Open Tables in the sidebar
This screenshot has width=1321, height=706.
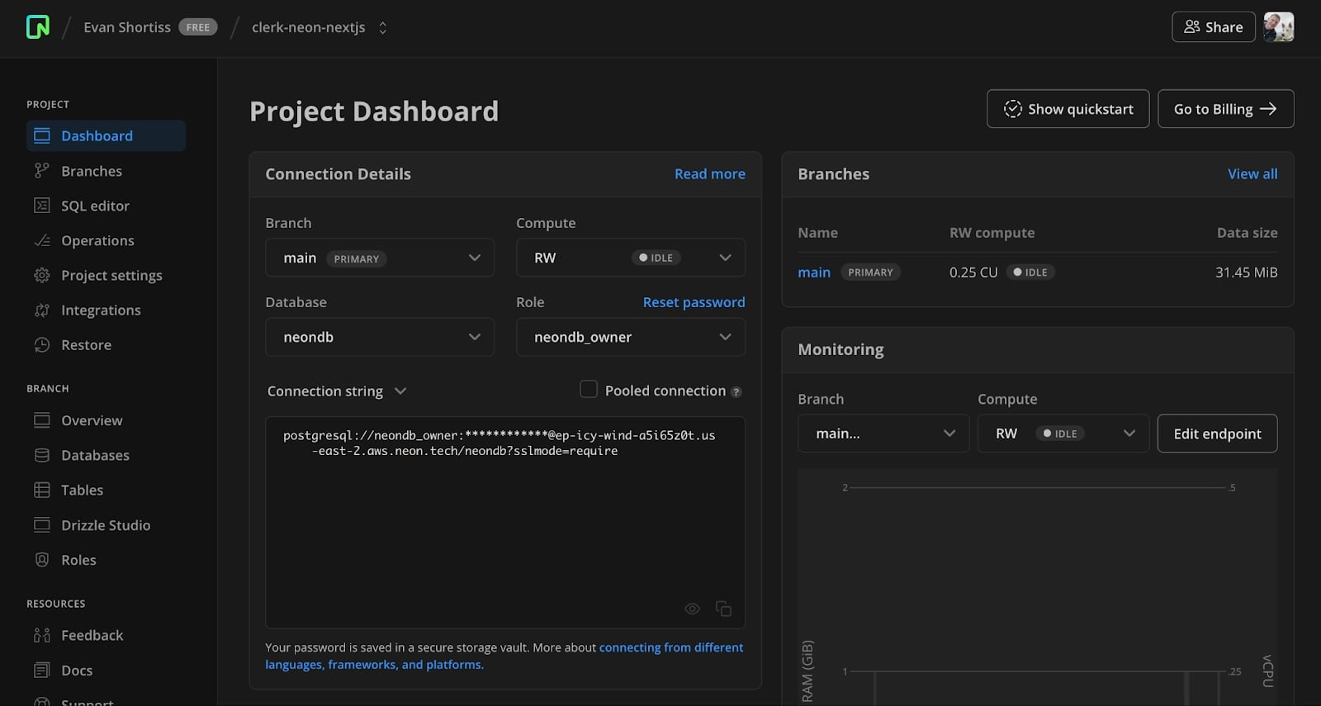(82, 490)
